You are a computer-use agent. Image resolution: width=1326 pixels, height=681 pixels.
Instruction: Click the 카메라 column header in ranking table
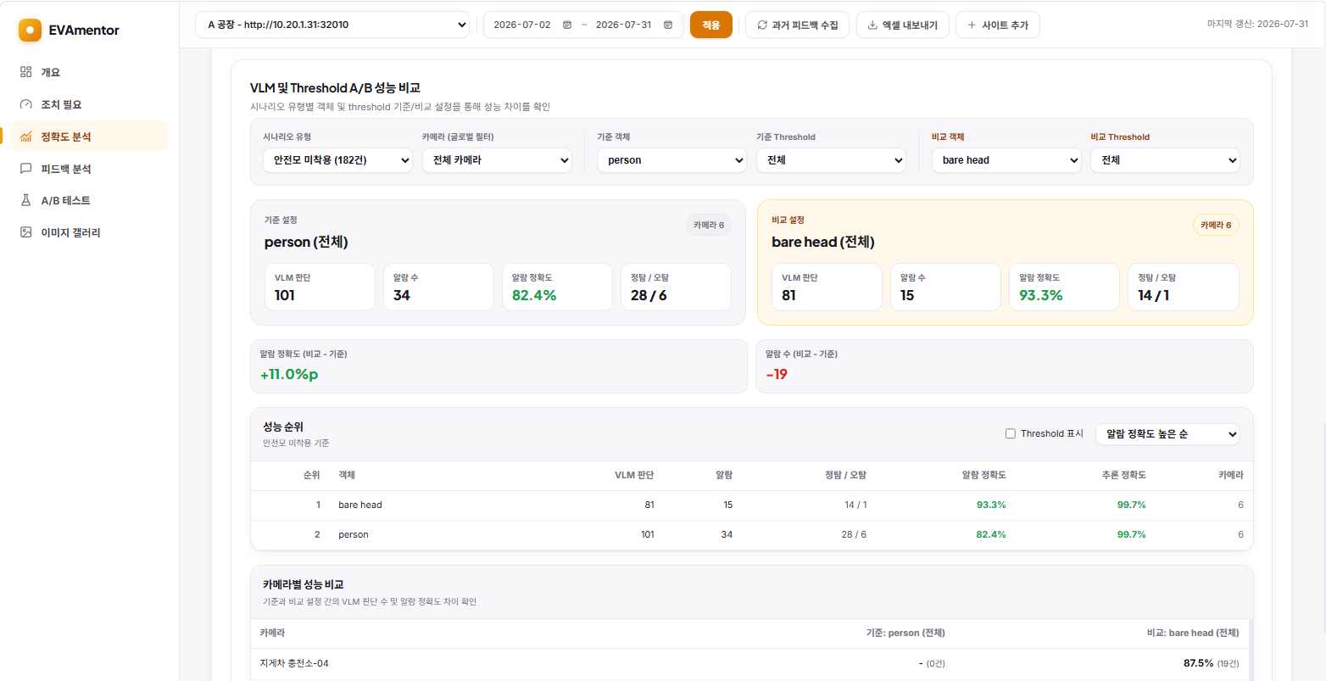click(x=1231, y=476)
